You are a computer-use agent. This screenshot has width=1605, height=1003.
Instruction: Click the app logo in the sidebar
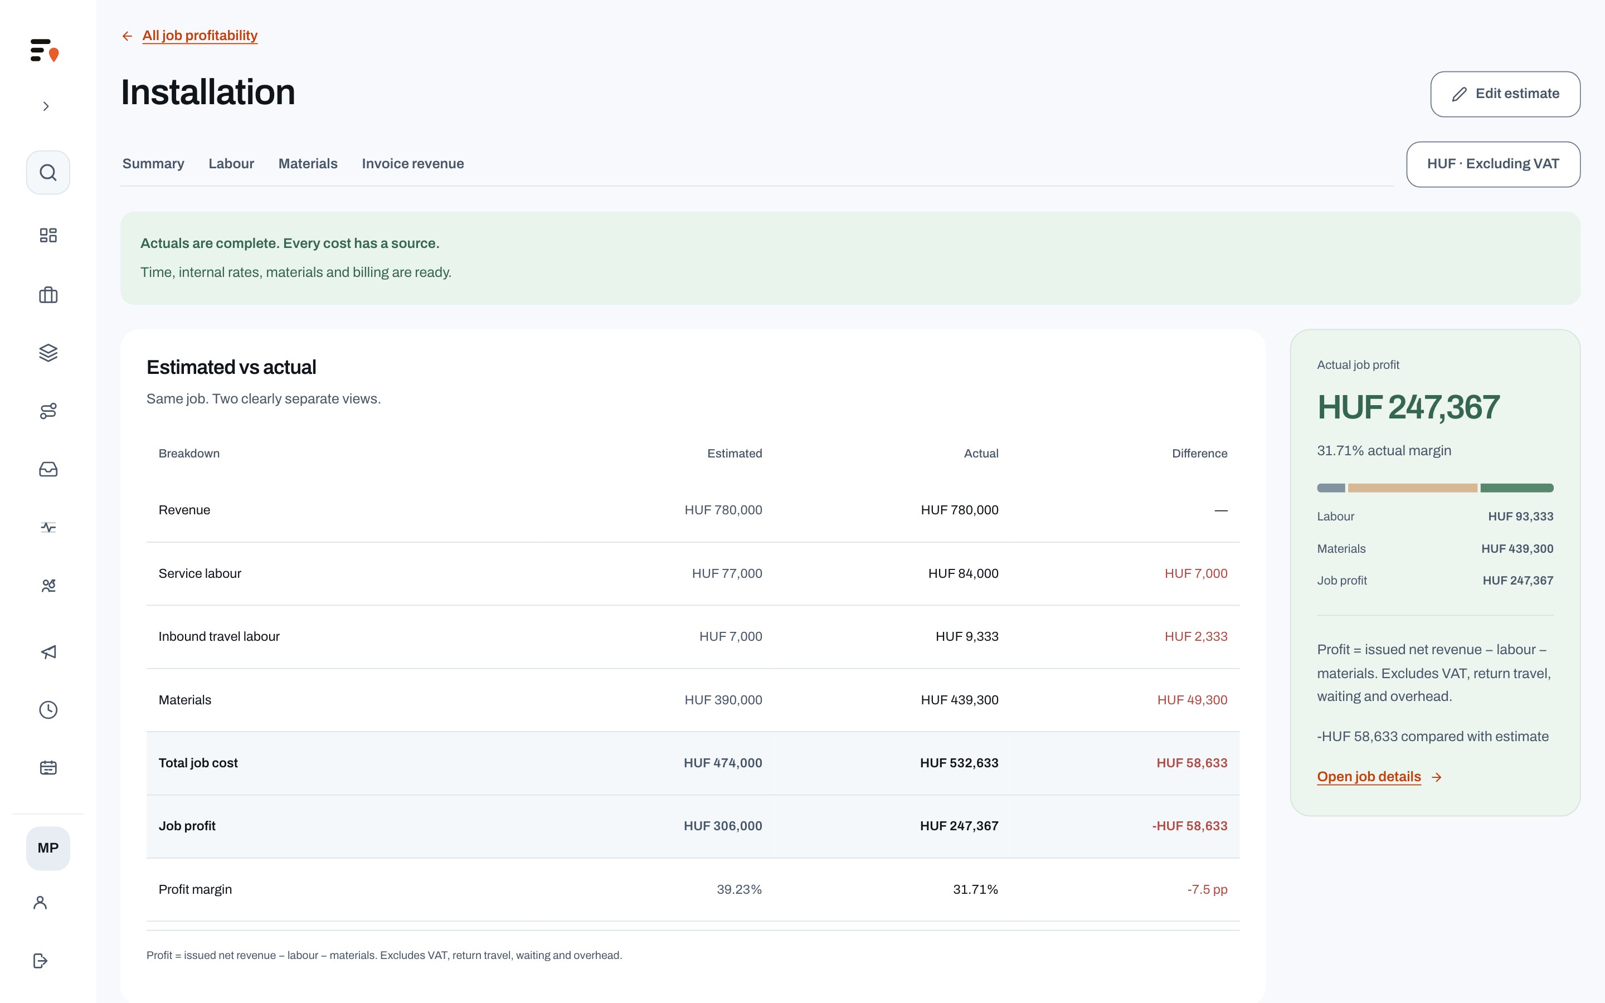click(45, 50)
